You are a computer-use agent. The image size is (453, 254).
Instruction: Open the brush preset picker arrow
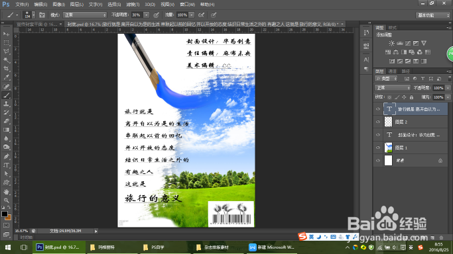click(34, 15)
